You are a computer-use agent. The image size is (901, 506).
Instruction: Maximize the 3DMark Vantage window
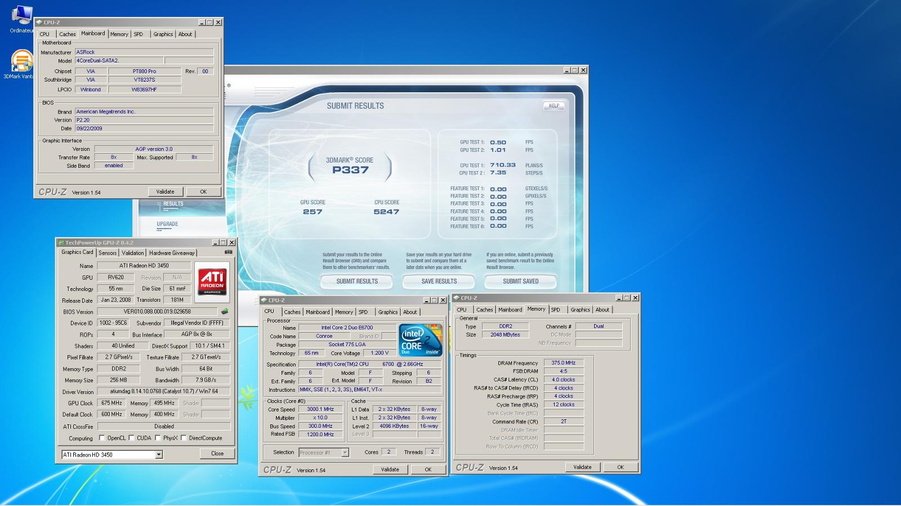coord(575,70)
